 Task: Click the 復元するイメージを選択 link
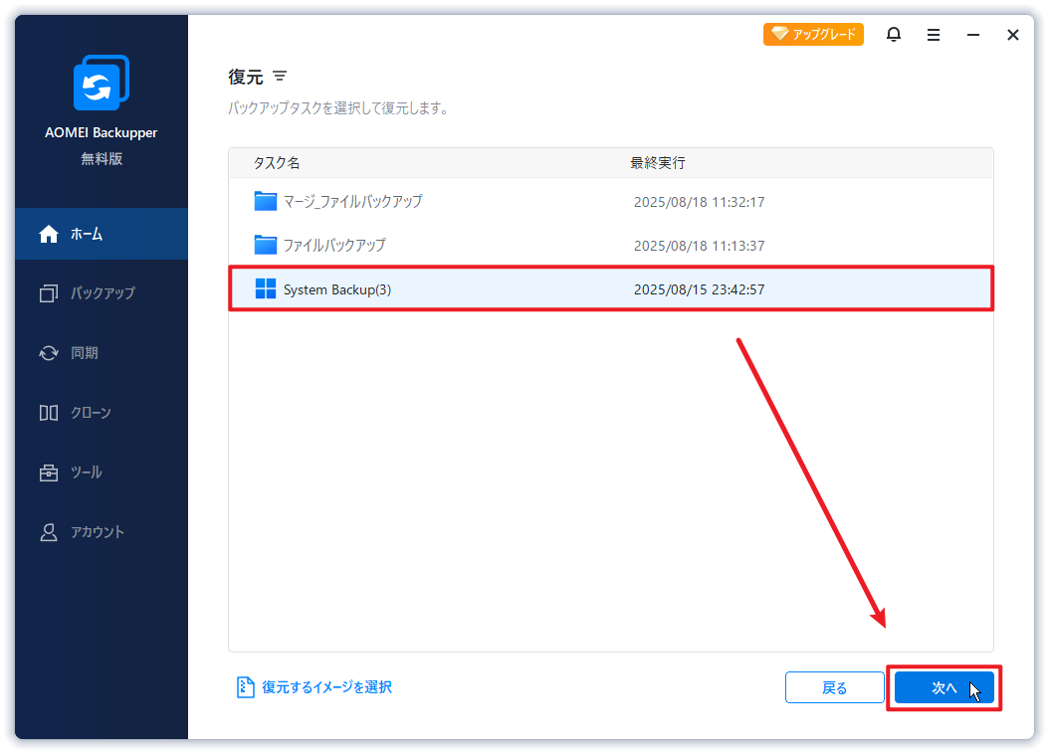[326, 687]
